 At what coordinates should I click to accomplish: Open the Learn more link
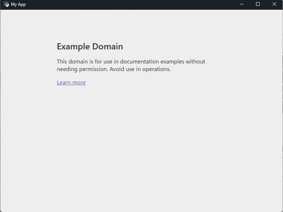pos(71,83)
